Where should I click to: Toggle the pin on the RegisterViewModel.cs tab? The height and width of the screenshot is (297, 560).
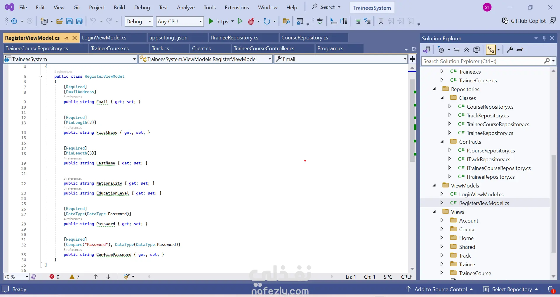click(x=67, y=38)
